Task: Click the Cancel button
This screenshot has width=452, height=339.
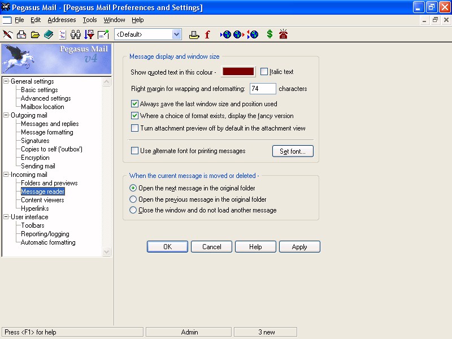Action: point(211,247)
